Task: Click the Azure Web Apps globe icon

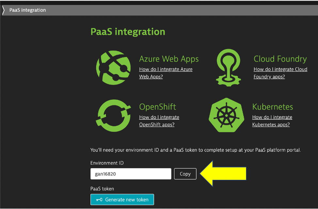Action: click(113, 67)
